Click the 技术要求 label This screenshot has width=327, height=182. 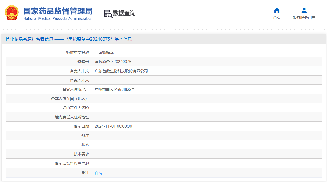81,154
